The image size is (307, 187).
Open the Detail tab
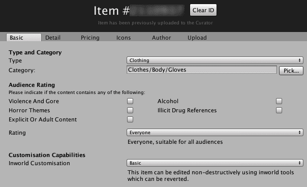pyautogui.click(x=53, y=38)
